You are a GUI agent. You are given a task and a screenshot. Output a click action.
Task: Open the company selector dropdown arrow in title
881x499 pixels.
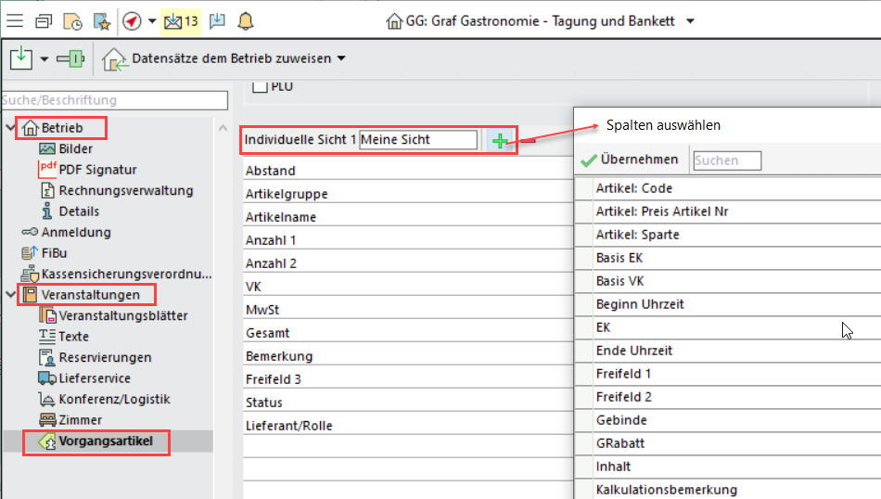[690, 20]
